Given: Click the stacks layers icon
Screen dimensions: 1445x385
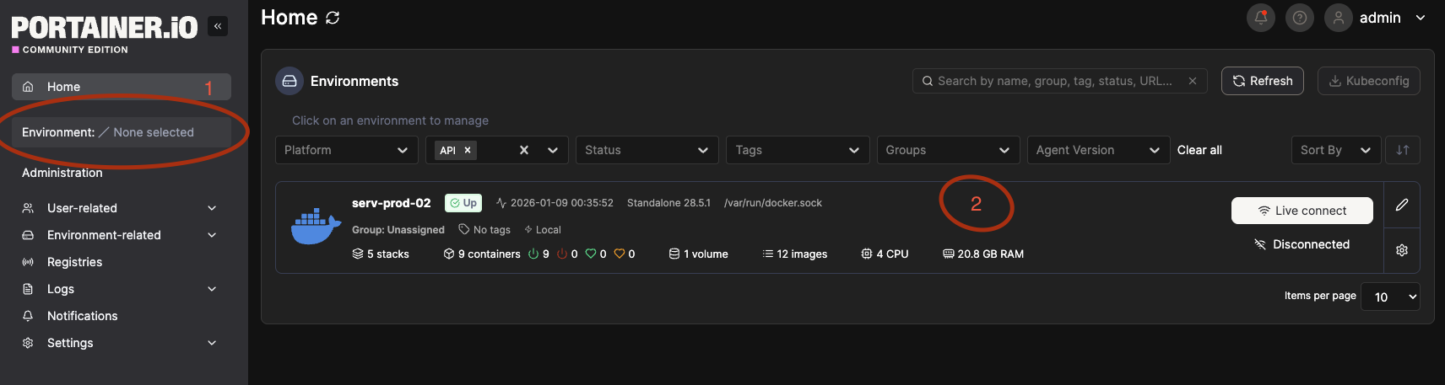Looking at the screenshot, I should (358, 254).
